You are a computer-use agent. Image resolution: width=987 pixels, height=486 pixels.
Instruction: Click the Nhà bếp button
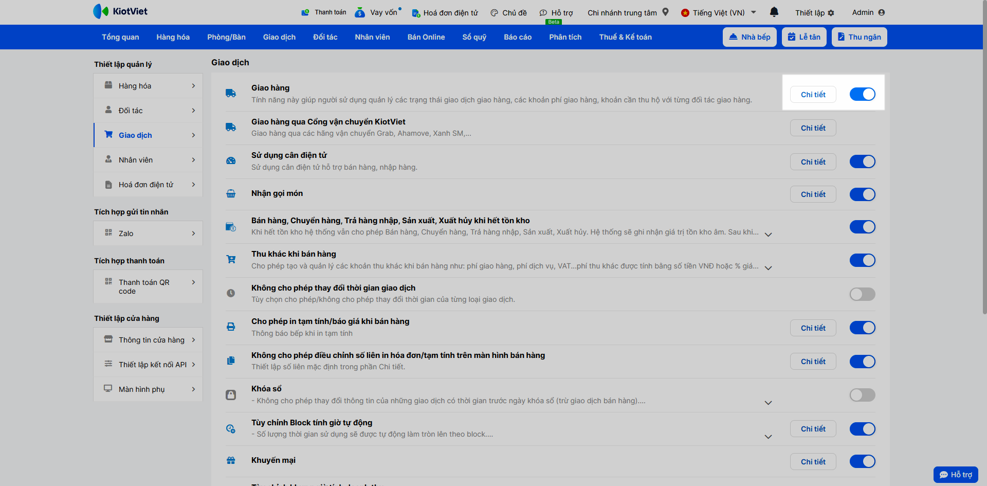(x=750, y=37)
